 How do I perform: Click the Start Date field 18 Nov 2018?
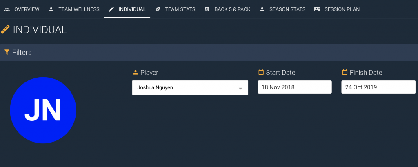point(295,87)
